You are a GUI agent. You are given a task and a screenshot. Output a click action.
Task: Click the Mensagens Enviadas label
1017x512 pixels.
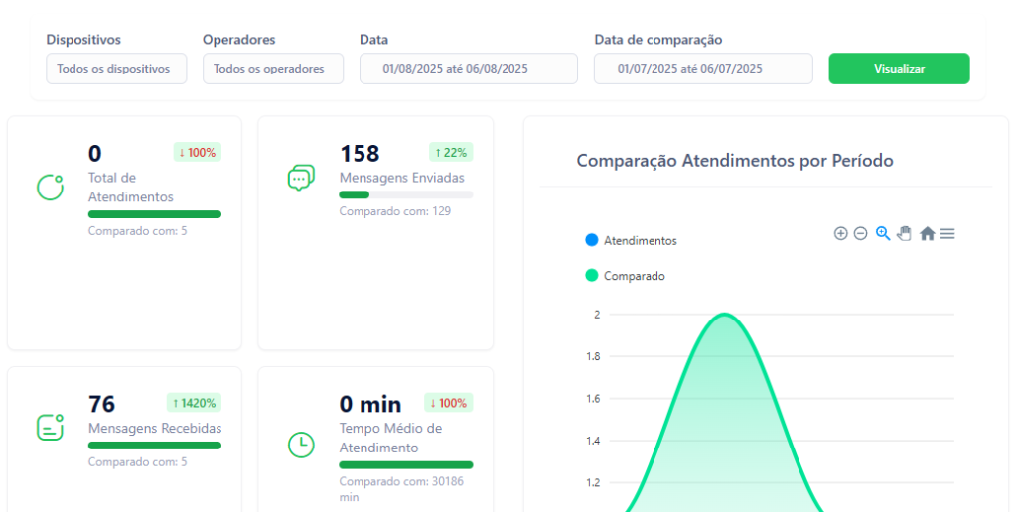(402, 178)
